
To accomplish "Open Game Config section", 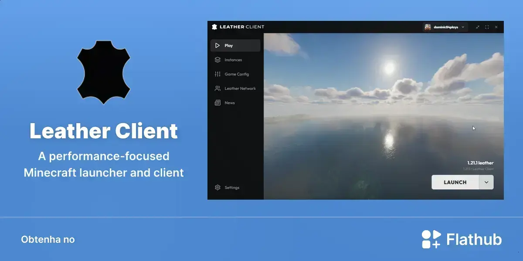I will pos(235,74).
